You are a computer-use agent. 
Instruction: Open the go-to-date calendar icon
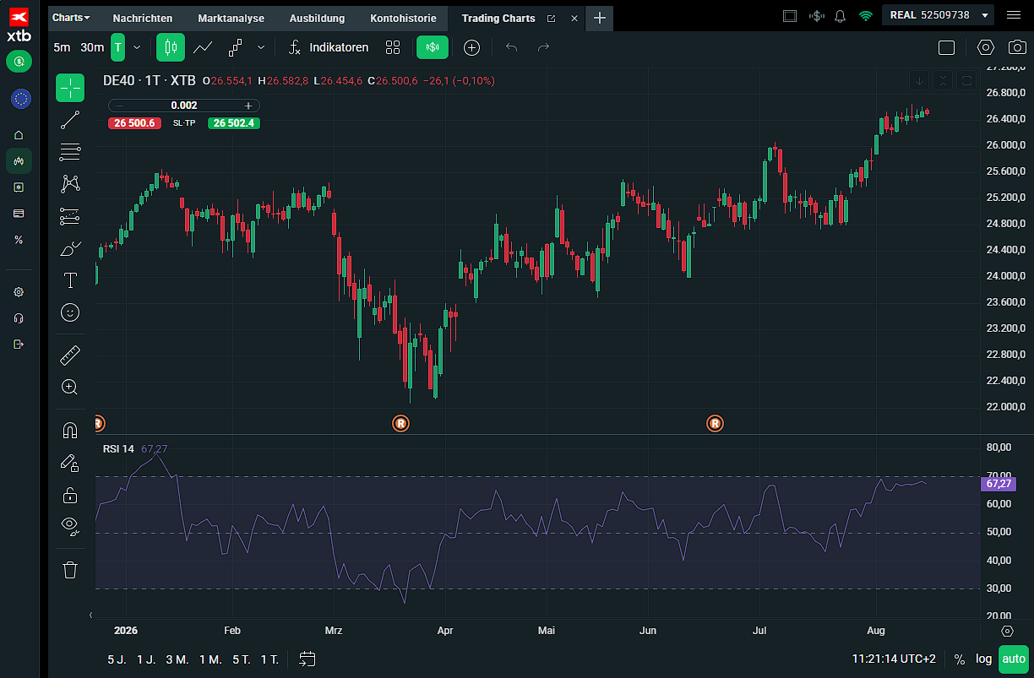pos(307,659)
